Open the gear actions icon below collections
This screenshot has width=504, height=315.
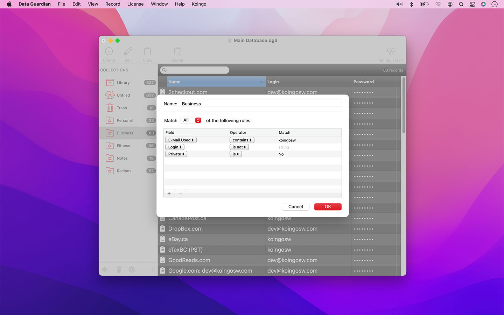[x=132, y=269]
